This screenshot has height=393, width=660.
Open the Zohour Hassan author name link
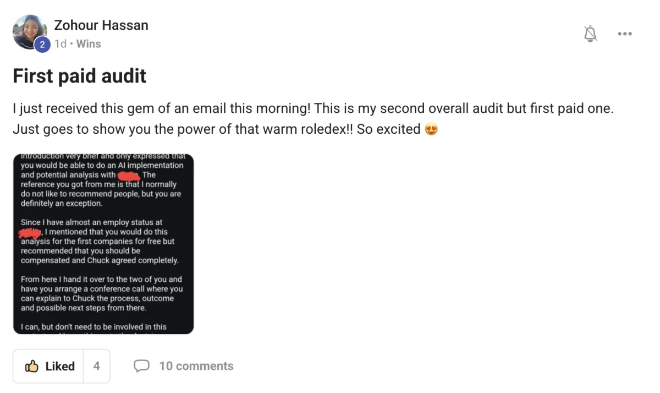[x=101, y=25]
